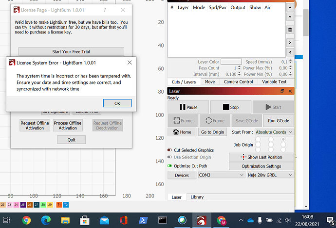Open the COM3 port dropdown

(x=222, y=175)
